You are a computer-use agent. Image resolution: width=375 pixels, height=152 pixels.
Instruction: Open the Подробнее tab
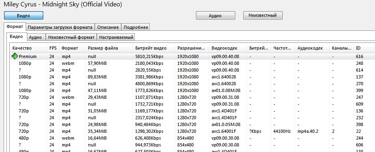point(136,27)
